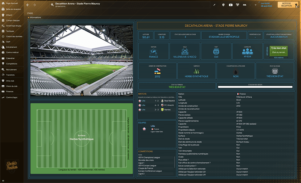This screenshot has width=301, height=183.
Task: Open Infos club shield icon
Action: pyautogui.click(x=3, y=81)
